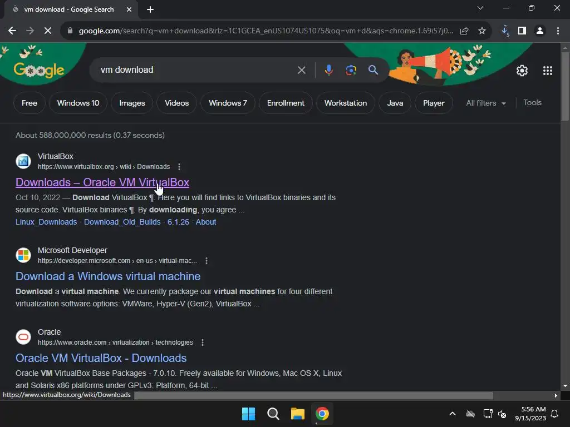Share this page via address bar icon
The image size is (570, 427).
(x=464, y=31)
